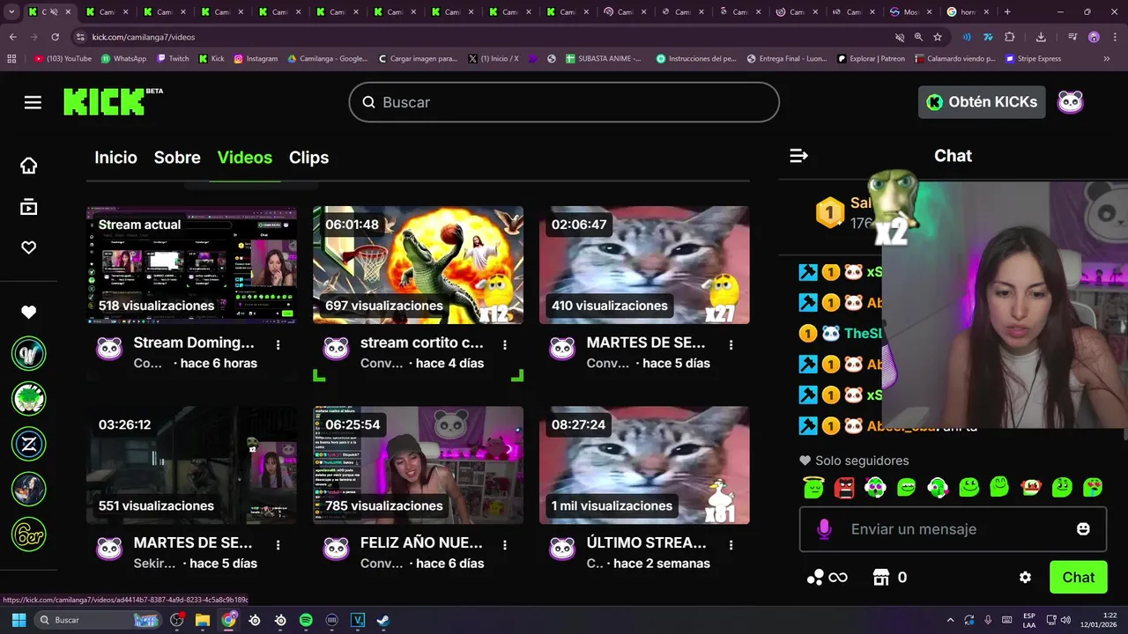
Task: Switch to the Sobre tab
Action: coord(177,158)
